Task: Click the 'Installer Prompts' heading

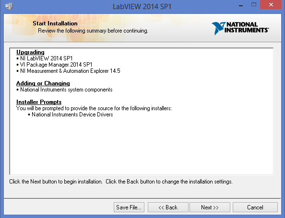Action: pos(39,102)
